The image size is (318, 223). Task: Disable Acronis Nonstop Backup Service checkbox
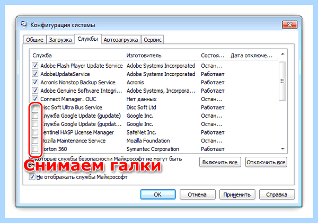click(x=35, y=82)
